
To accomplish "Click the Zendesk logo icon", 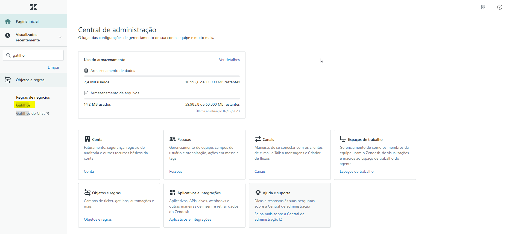I will tap(33, 7).
